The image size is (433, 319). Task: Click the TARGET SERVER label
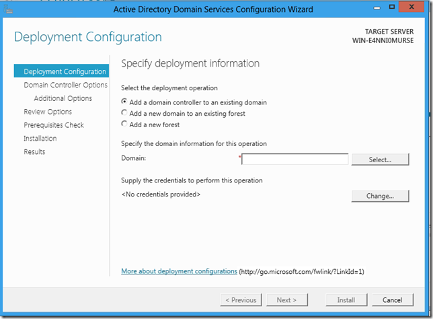point(389,32)
